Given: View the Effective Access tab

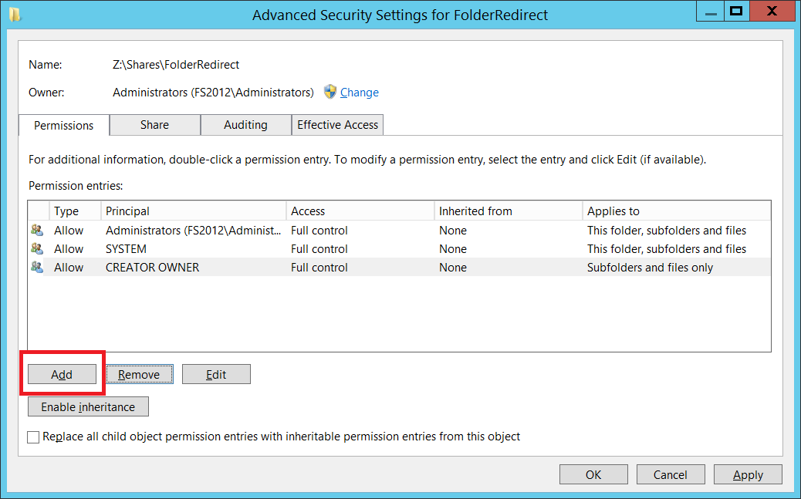Looking at the screenshot, I should point(338,125).
